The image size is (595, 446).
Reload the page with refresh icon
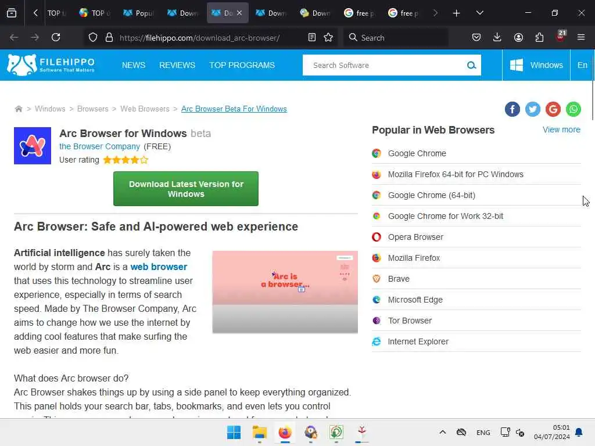pos(56,37)
